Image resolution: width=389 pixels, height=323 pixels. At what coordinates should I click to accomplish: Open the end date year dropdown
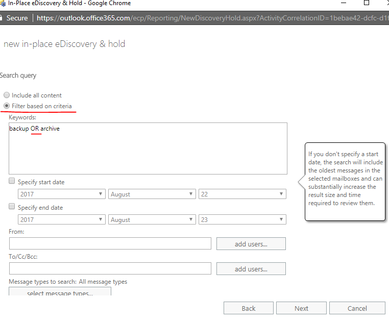pyautogui.click(x=61, y=219)
